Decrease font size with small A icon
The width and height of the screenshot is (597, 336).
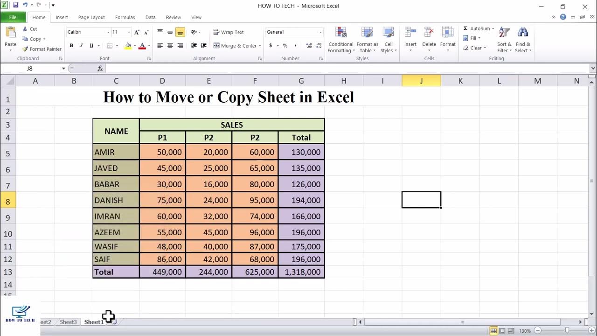click(146, 32)
